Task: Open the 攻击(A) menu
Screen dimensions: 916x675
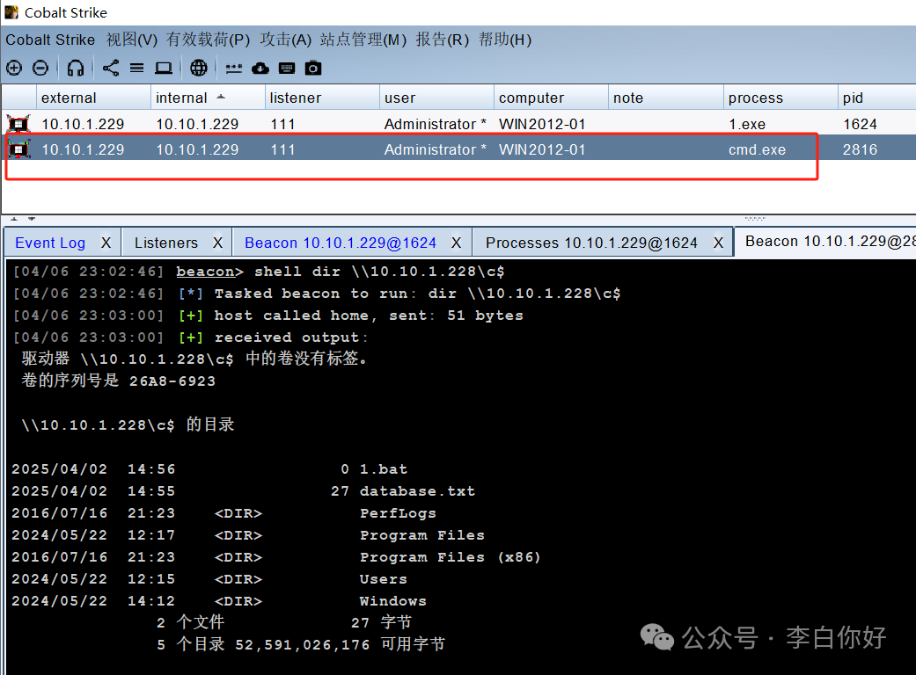Action: pyautogui.click(x=286, y=40)
